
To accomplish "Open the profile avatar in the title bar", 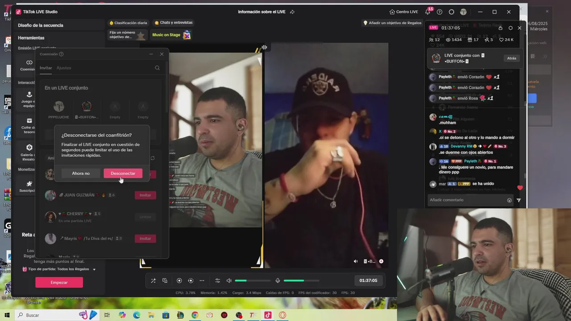I will click(x=463, y=12).
